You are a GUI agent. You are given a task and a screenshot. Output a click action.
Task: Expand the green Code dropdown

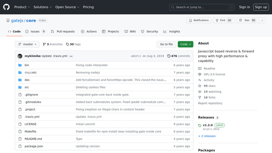(x=186, y=44)
